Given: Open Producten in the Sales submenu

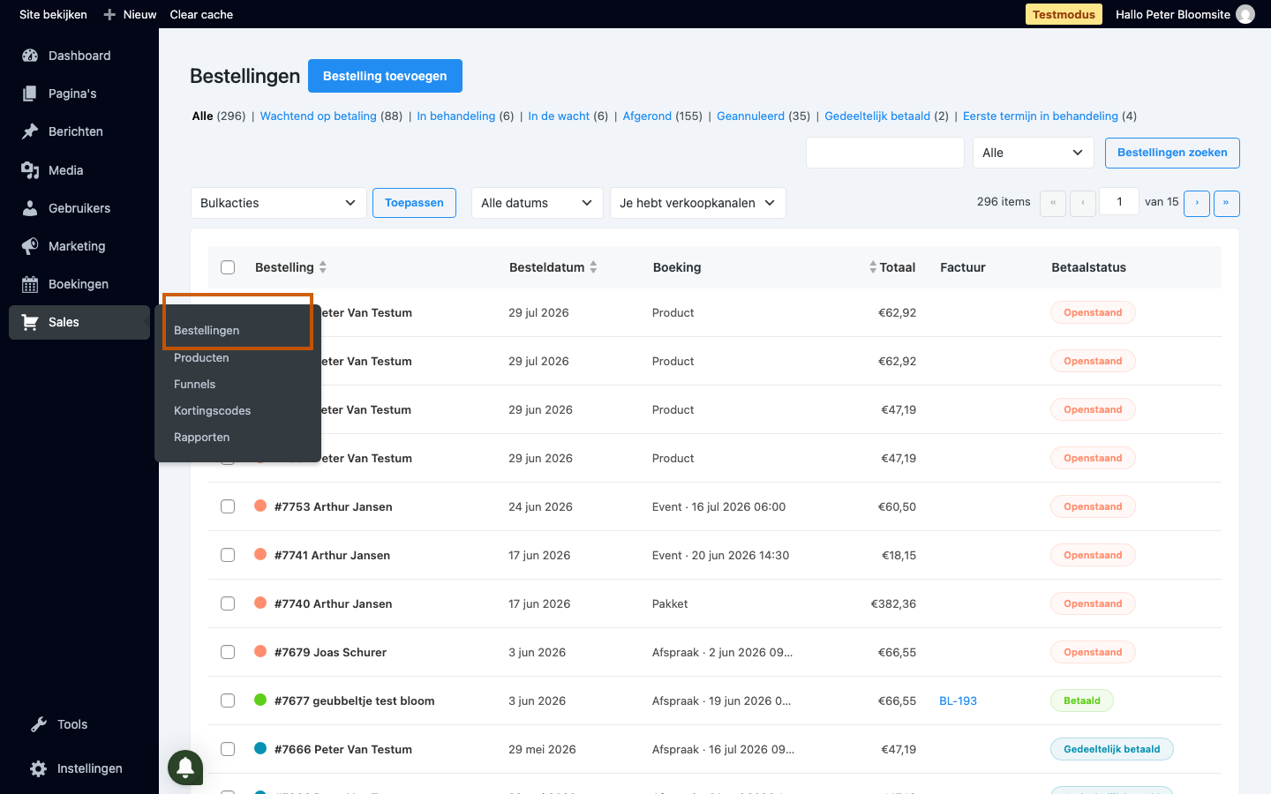Looking at the screenshot, I should [201, 357].
